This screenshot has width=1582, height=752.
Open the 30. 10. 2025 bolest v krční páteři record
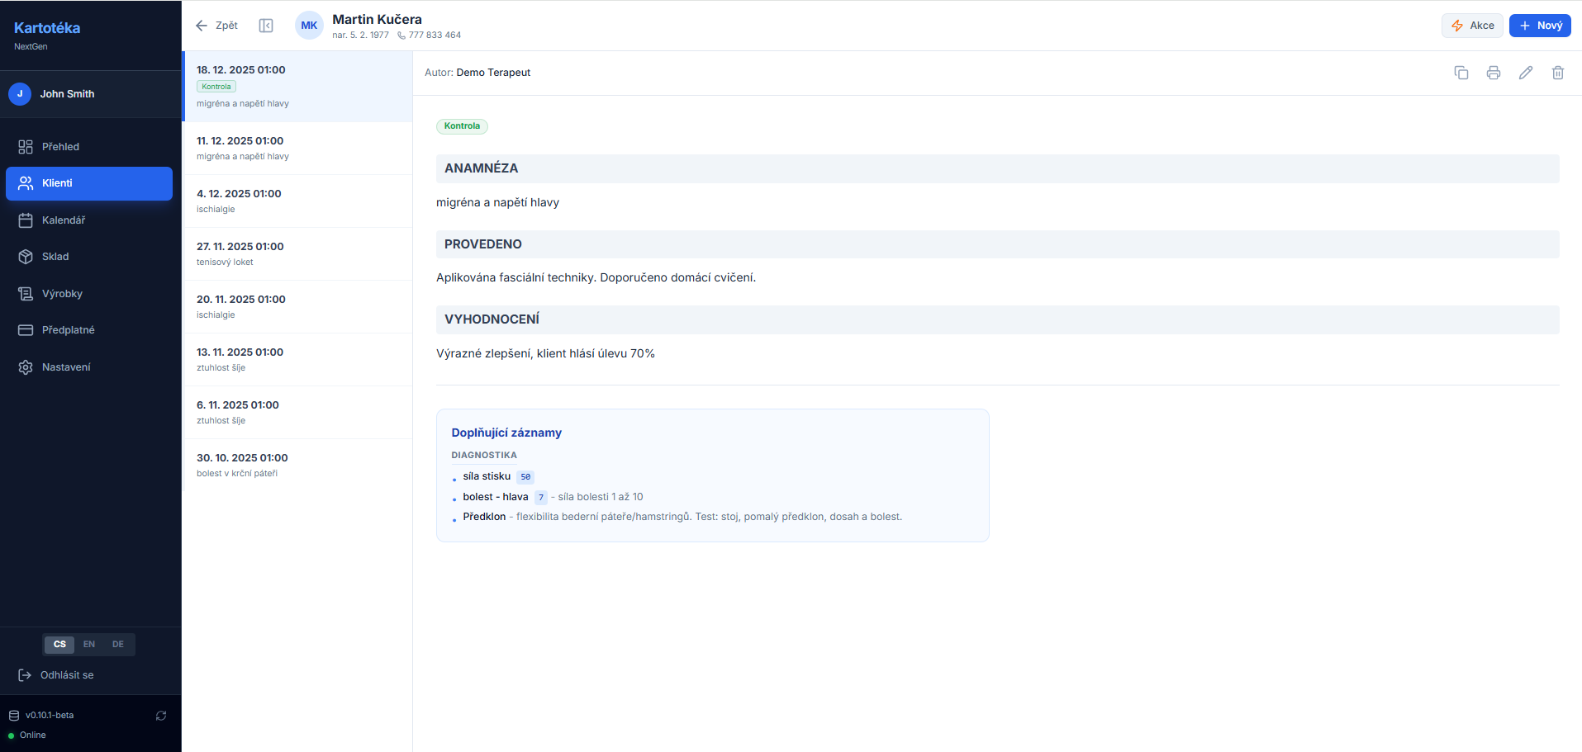[x=297, y=466]
